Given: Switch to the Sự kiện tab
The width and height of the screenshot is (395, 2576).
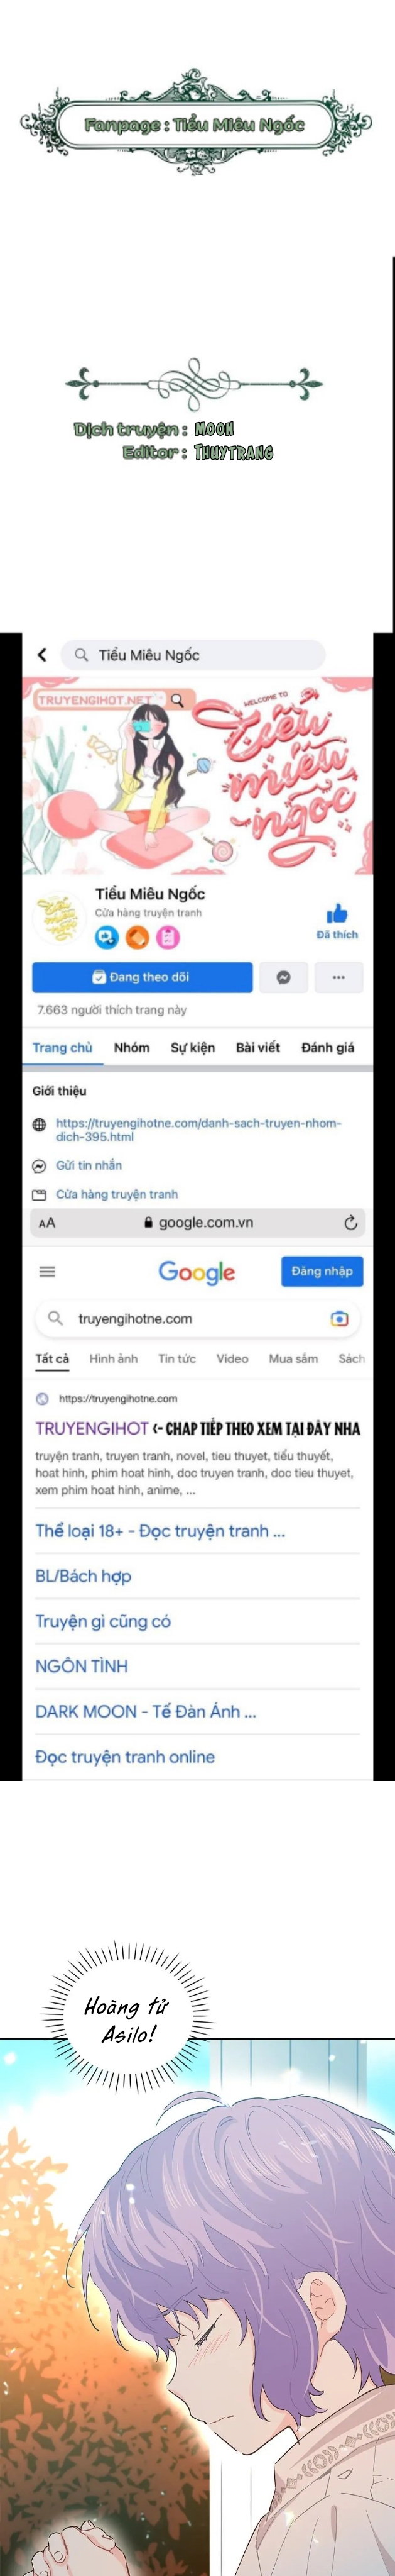Looking at the screenshot, I should 193,1047.
